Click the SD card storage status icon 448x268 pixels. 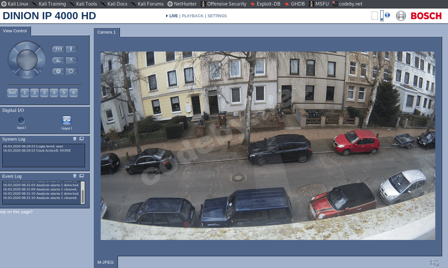375,16
